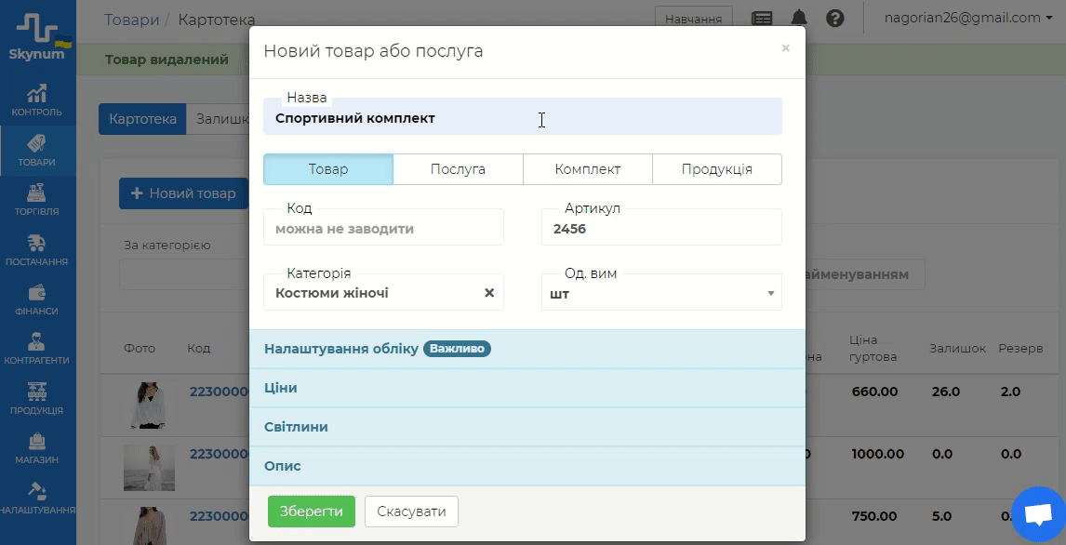Viewport: 1066px width, 545px height.
Task: Open the Контроль section in sidebar
Action: point(37,100)
